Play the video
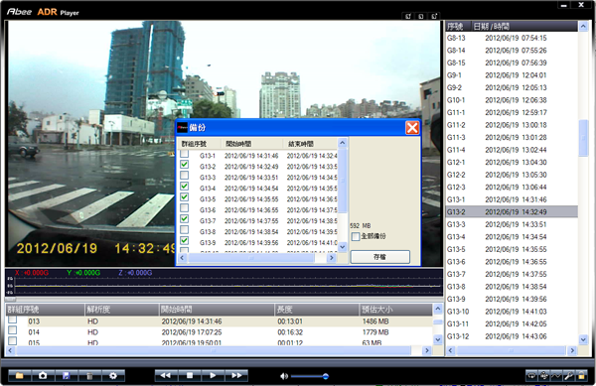 tap(213, 375)
